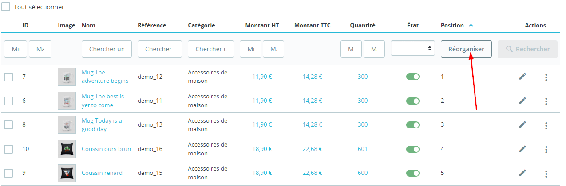The width and height of the screenshot is (566, 186).
Task: Click the Réorganiser button
Action: coord(466,49)
